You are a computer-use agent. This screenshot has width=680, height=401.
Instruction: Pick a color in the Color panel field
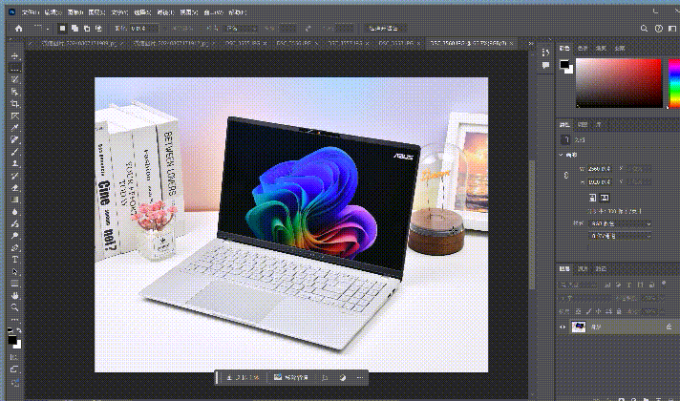(x=619, y=83)
